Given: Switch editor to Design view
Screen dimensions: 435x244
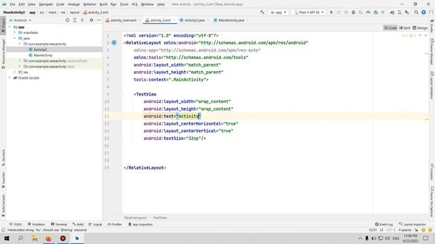Looking at the screenshot, I should point(420,28).
